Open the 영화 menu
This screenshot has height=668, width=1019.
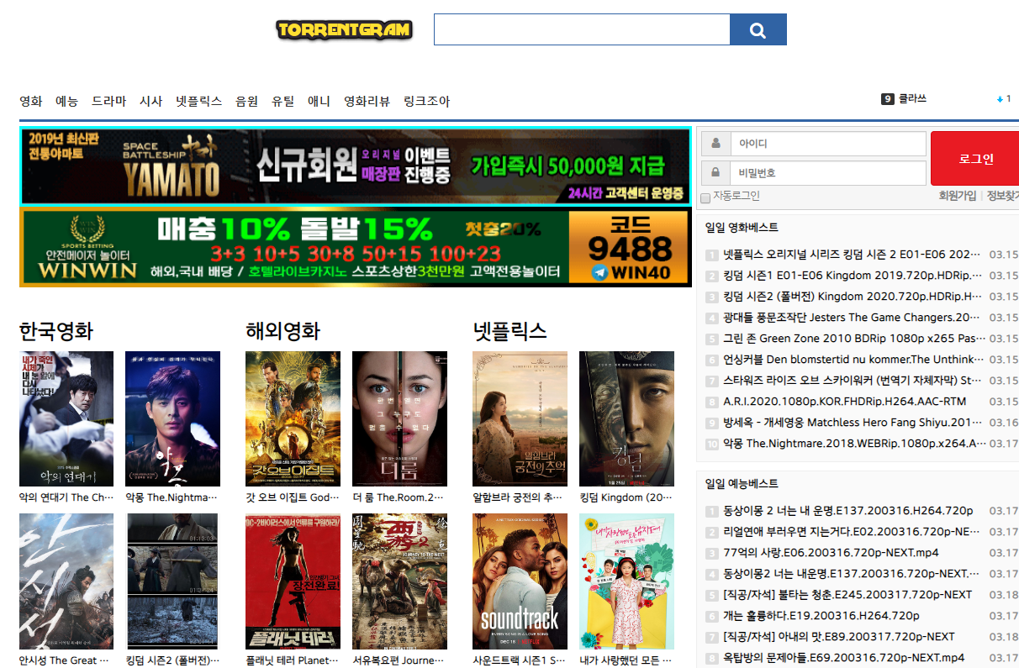[x=31, y=101]
